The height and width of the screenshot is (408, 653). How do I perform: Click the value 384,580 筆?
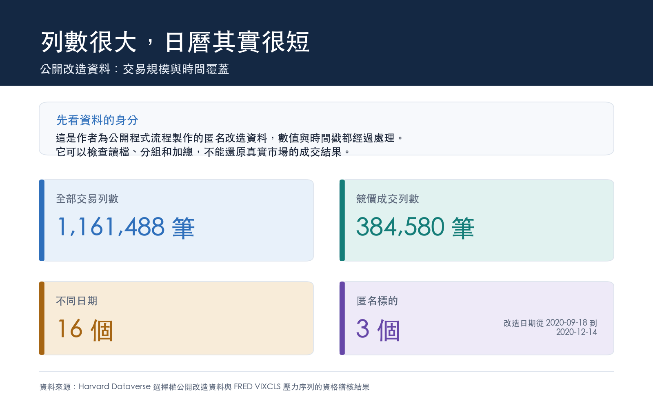415,227
